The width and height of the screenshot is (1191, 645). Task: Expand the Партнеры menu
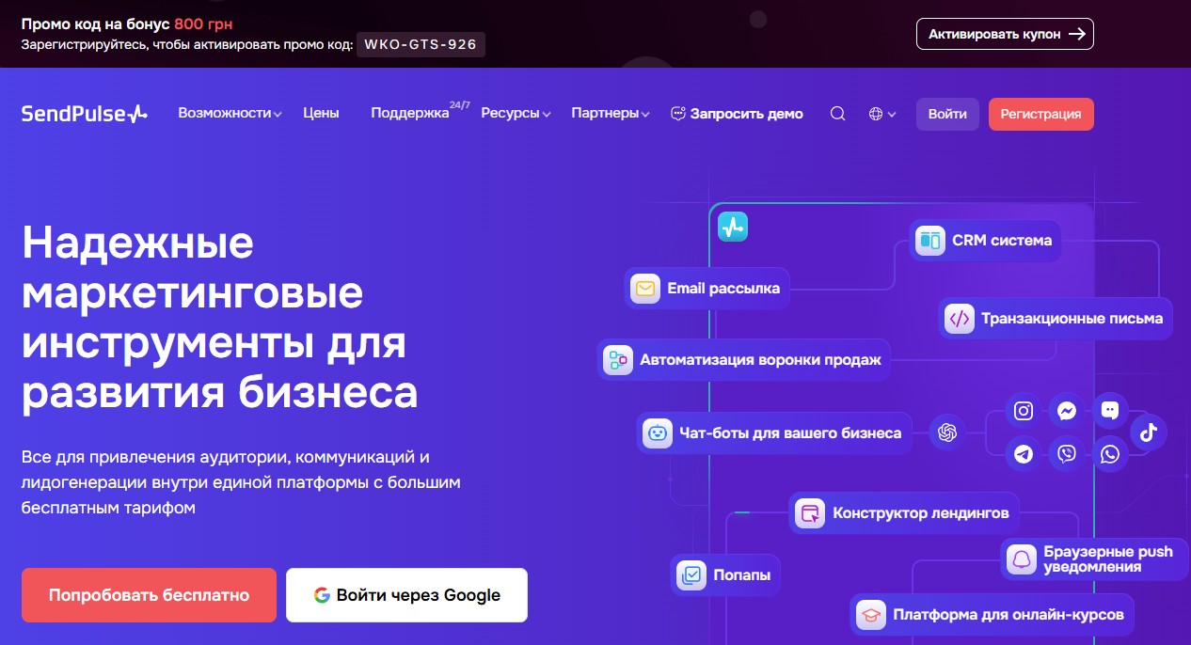click(x=610, y=114)
